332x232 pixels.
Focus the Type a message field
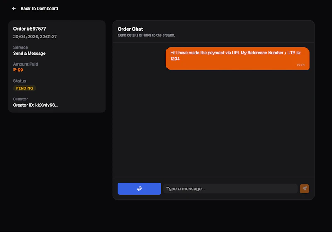(x=230, y=188)
